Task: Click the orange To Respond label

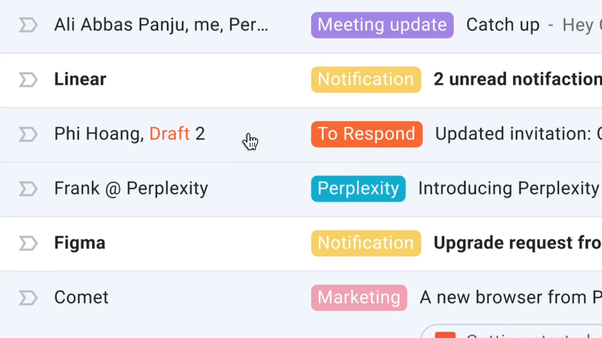Action: pyautogui.click(x=366, y=134)
